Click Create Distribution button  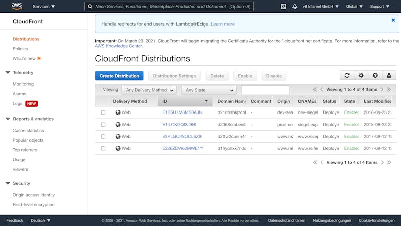[x=119, y=76]
